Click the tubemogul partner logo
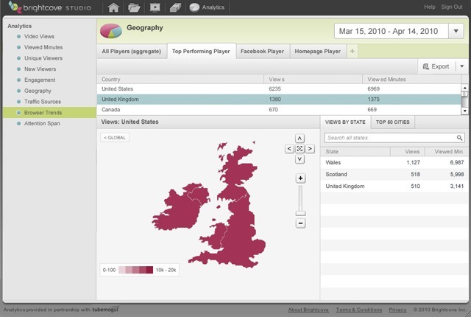The width and height of the screenshot is (471, 317). tap(105, 309)
